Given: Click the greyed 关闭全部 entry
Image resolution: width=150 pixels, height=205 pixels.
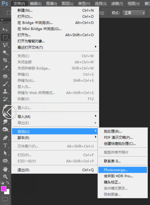Looking at the screenshot, I should 55,62.
